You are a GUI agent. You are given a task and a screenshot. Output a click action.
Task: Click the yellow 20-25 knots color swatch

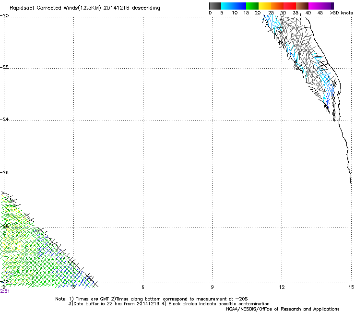click(265, 6)
